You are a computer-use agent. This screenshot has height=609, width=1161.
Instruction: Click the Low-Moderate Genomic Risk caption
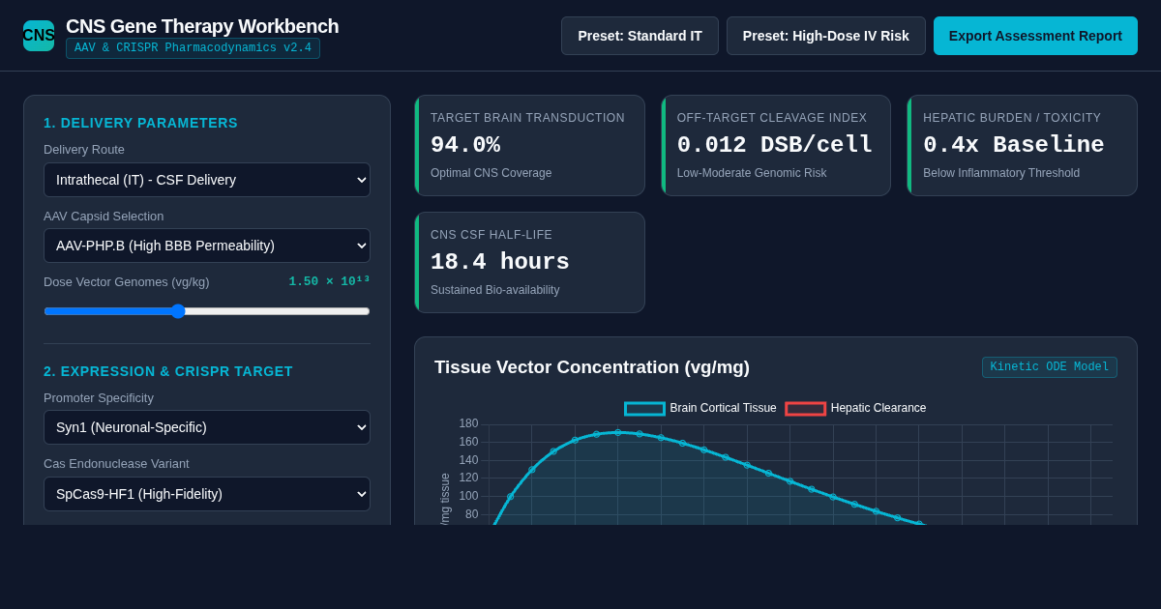coord(752,173)
